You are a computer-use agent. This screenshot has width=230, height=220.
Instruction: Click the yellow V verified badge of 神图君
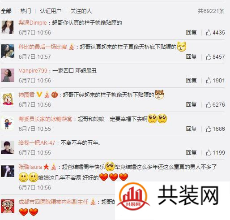pos(39,95)
